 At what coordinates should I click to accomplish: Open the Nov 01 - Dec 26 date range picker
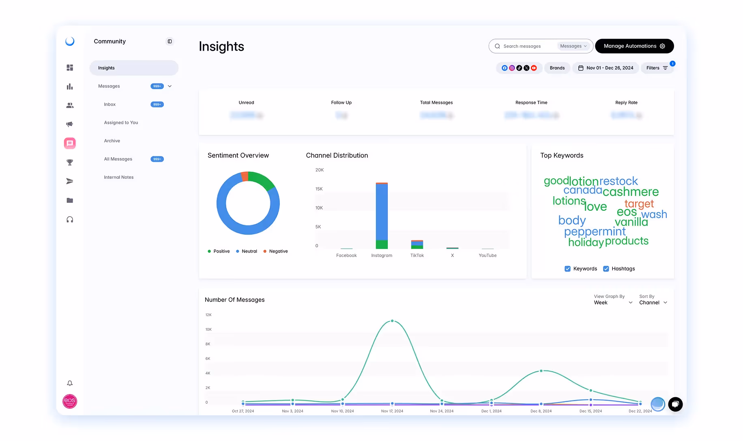[606, 68]
